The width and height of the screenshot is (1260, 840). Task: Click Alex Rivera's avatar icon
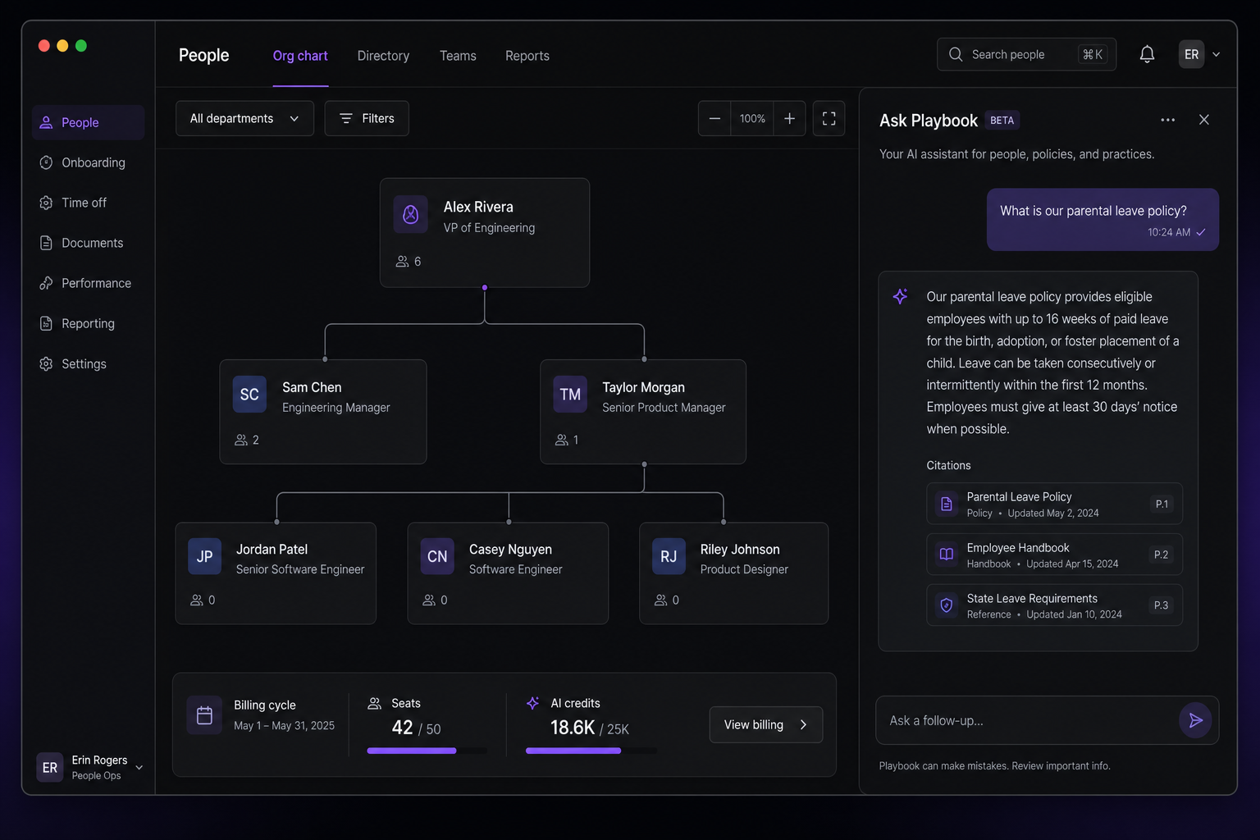411,214
